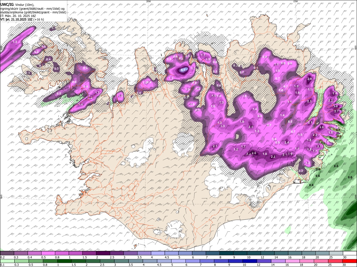Click the rain-scale swatch between 10 and 12
Image resolution: width=357 pixels, height=267 pixels.
tap(250, 261)
